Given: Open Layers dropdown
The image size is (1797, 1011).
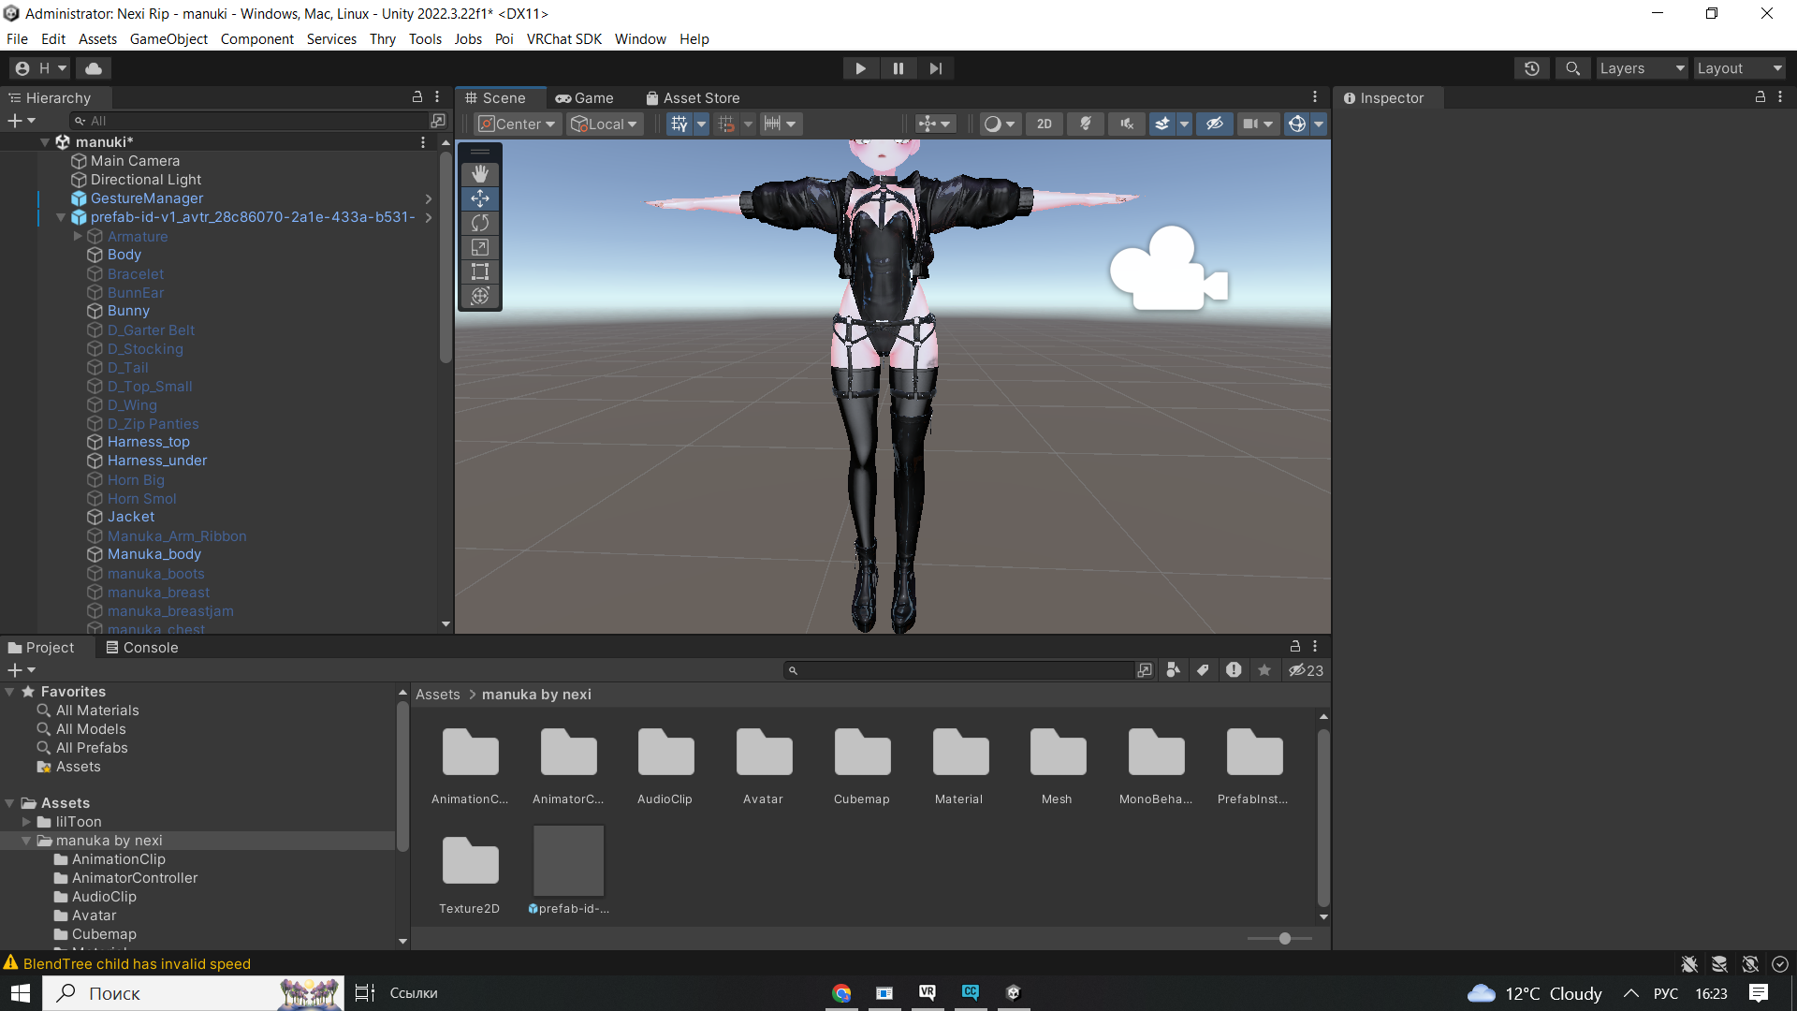Looking at the screenshot, I should [1641, 68].
